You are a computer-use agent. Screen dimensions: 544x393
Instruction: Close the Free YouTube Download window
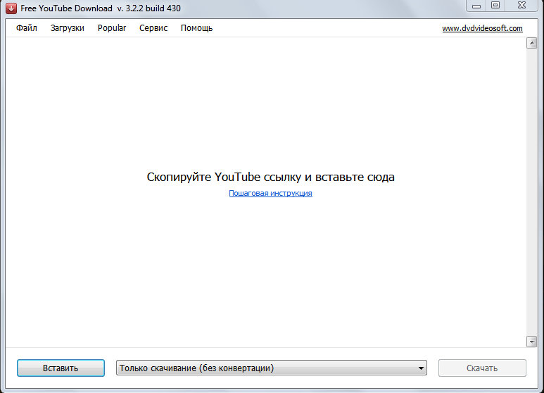521,6
